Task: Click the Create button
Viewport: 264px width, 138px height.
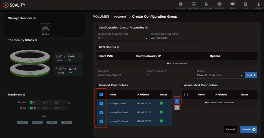Action: [x=249, y=129]
